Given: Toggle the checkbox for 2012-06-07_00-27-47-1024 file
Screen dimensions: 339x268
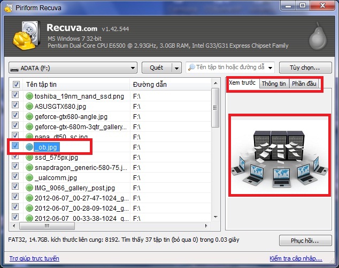Looking at the screenshot, I should coord(15,197).
